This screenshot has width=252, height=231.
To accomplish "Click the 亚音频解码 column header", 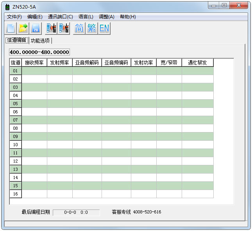I will 87,63.
